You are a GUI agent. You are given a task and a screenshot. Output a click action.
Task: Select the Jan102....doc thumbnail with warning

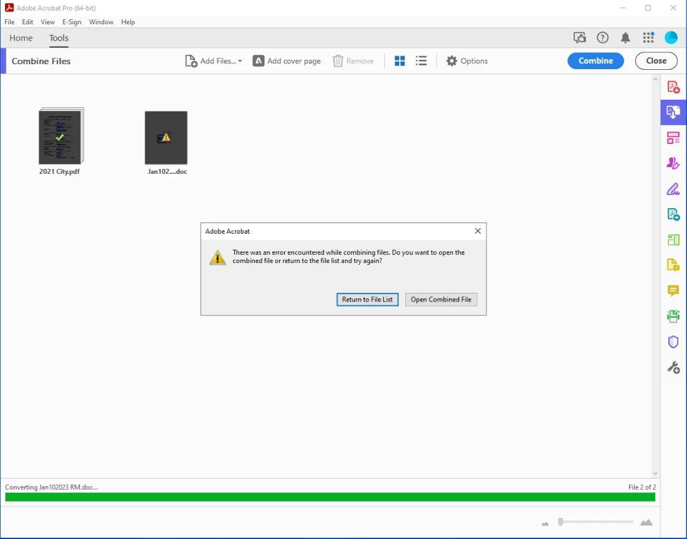(166, 138)
